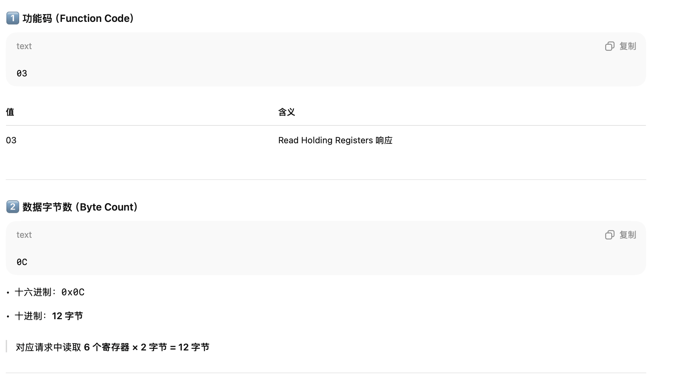Image resolution: width=693 pixels, height=374 pixels.
Task: Click the Read Holding Registers 响应 cell
Action: tap(335, 140)
